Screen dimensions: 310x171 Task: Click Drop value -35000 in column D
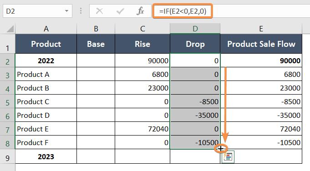click(195, 115)
